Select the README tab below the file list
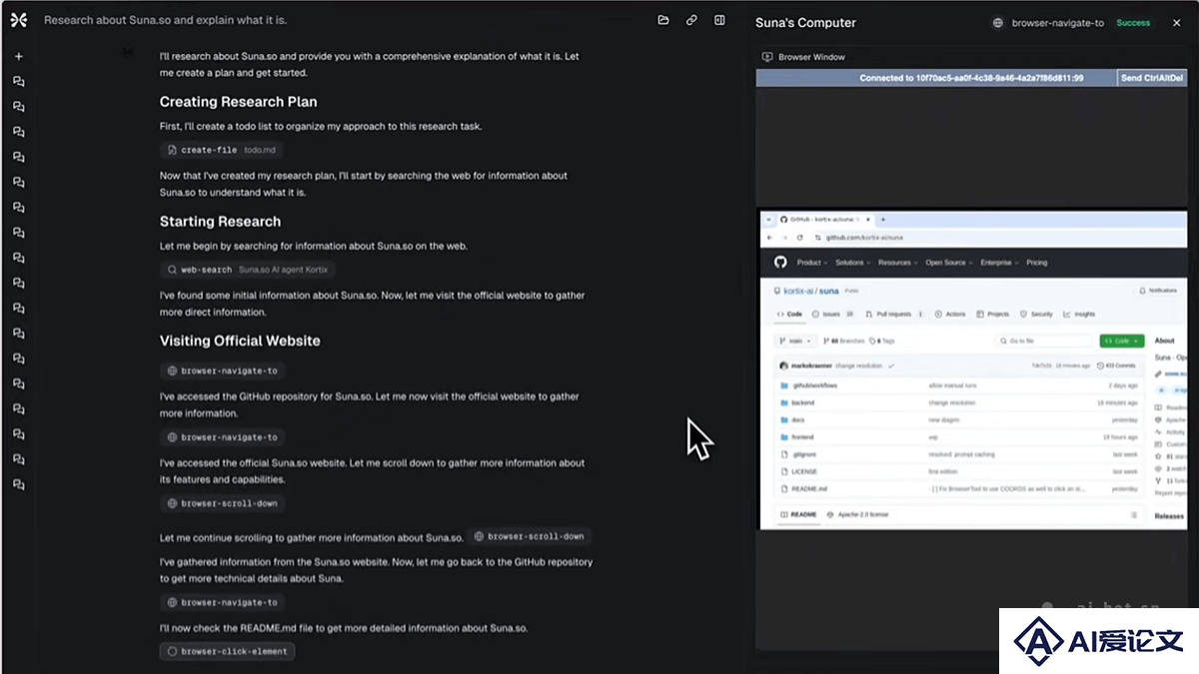Viewport: 1199px width, 674px height. click(798, 515)
